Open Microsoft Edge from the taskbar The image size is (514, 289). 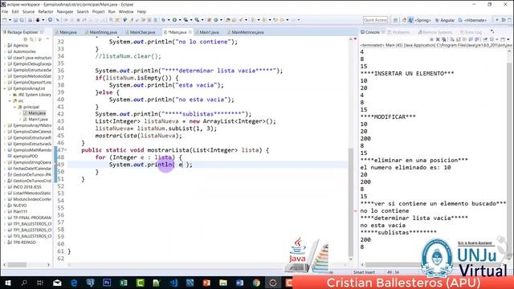click(x=74, y=283)
